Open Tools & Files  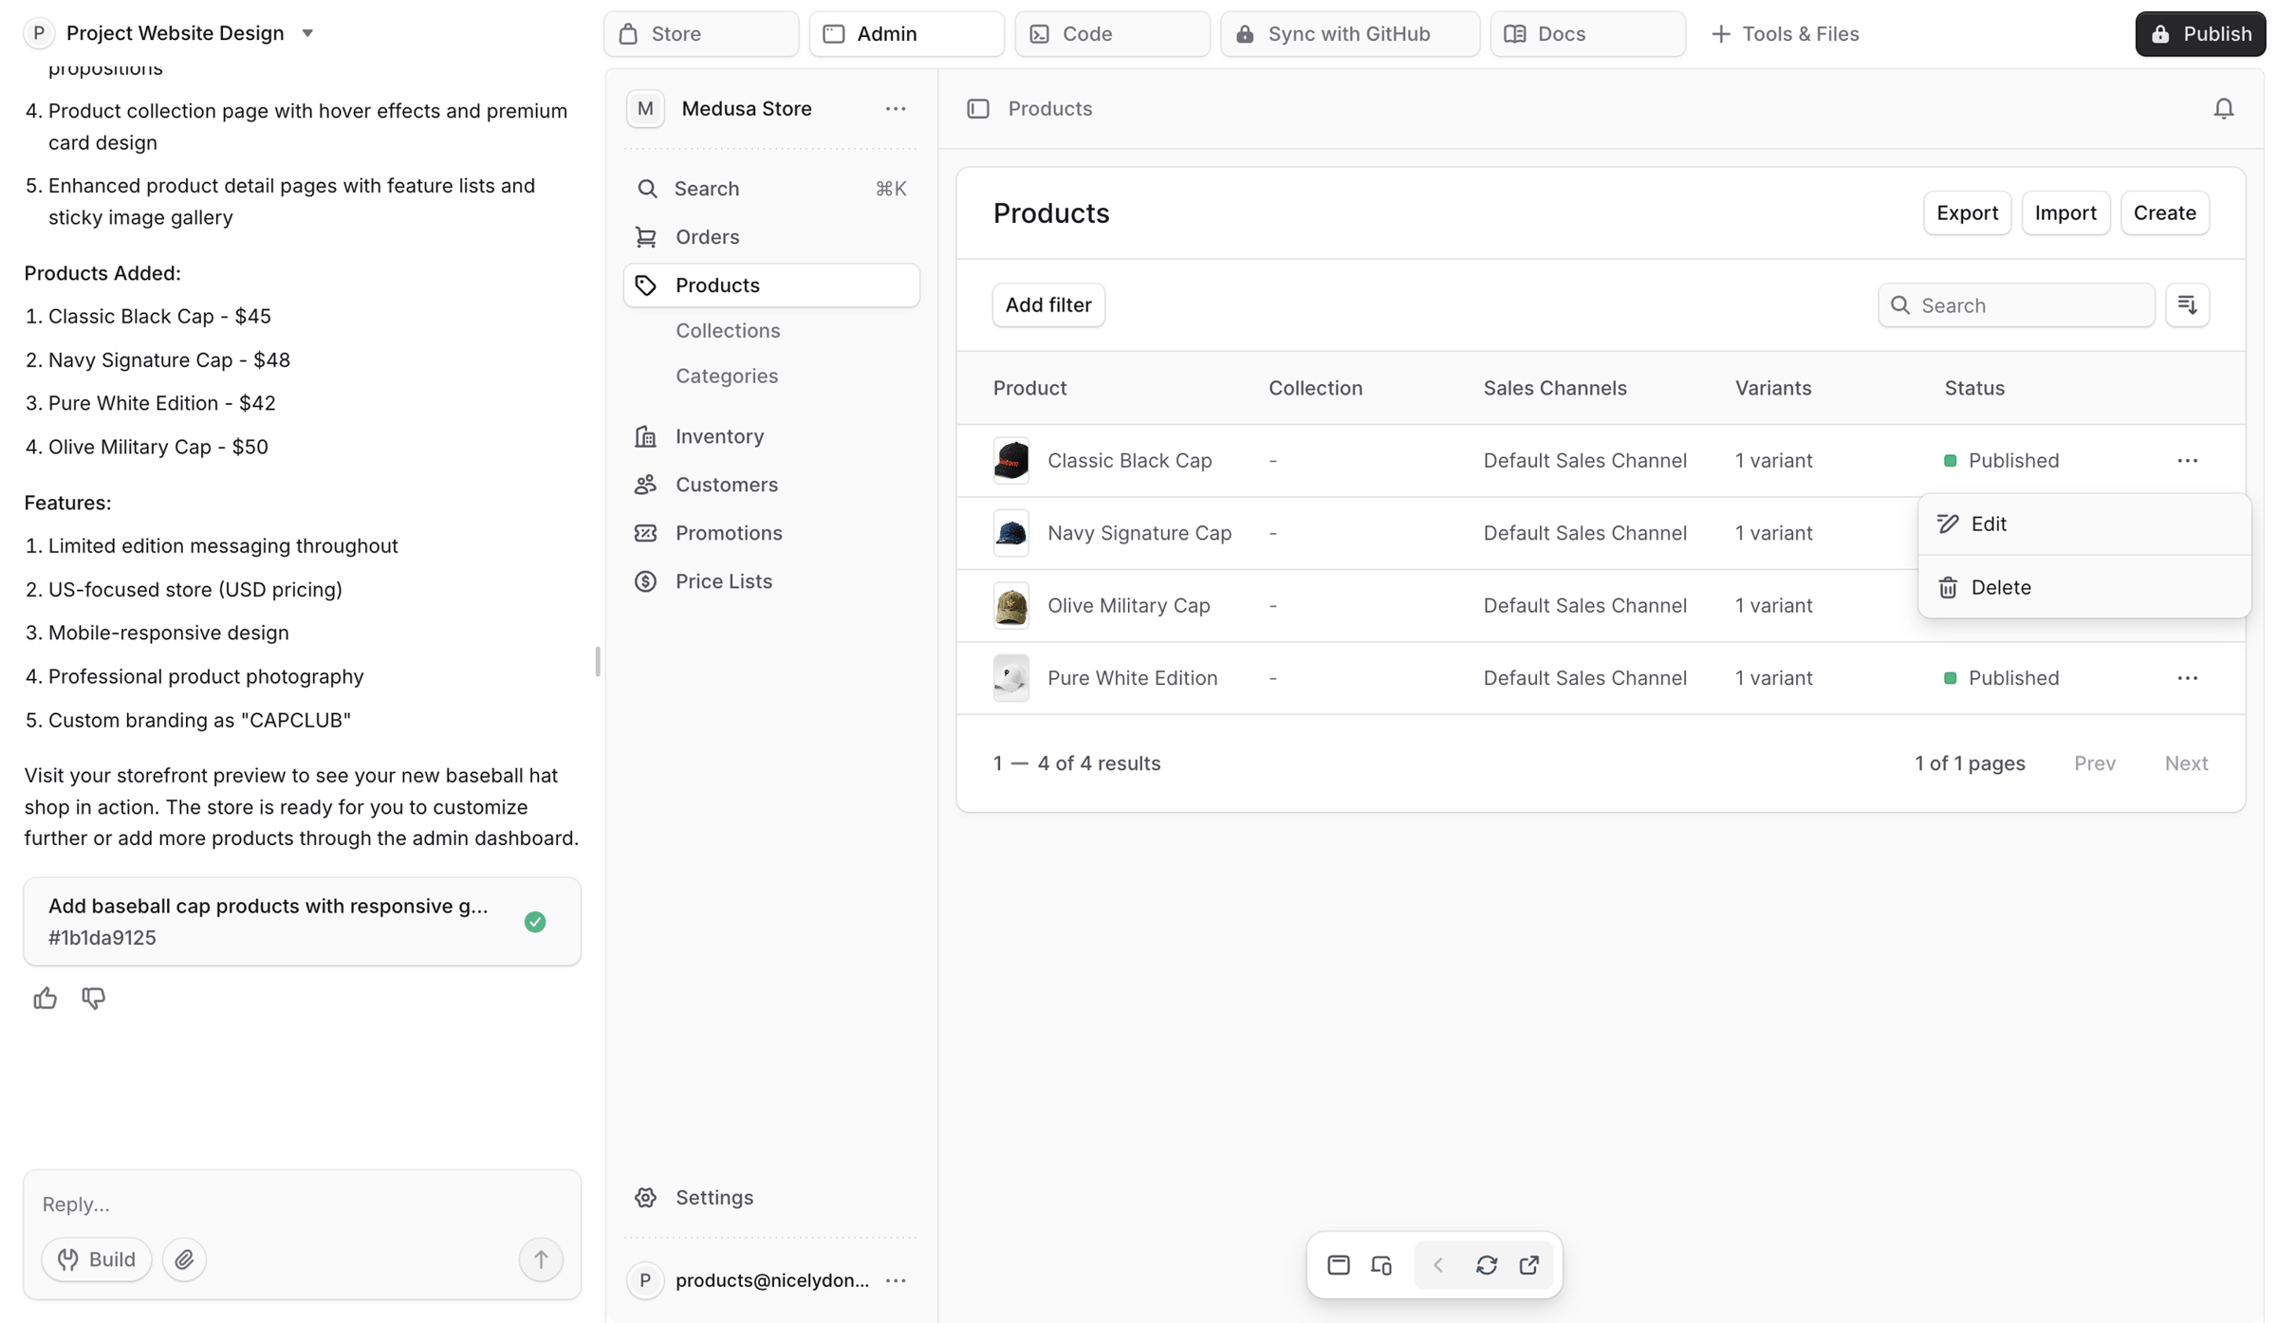[1785, 33]
